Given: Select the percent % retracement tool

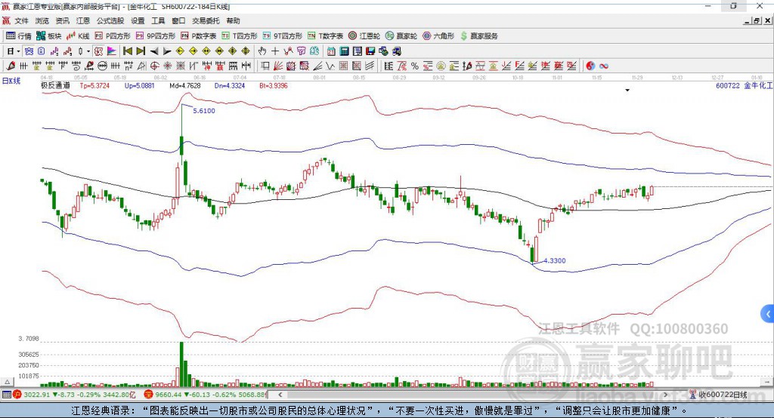Looking at the screenshot, I should (x=415, y=66).
